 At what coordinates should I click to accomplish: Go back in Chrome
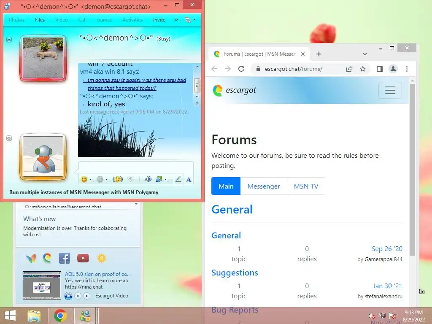214,69
